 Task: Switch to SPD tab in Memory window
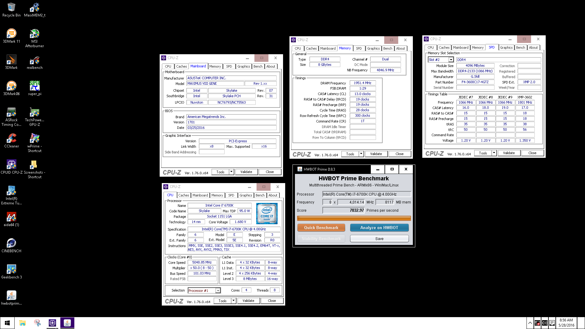[x=359, y=48]
